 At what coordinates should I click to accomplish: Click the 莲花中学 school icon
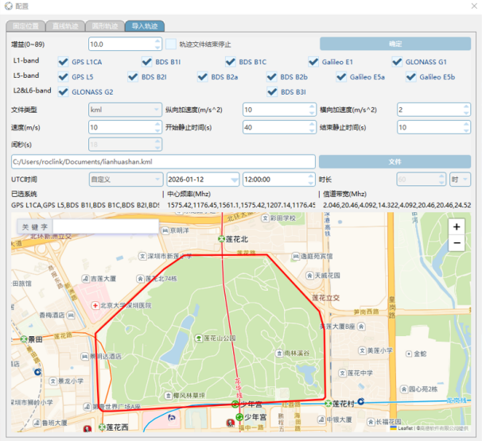click(x=343, y=373)
